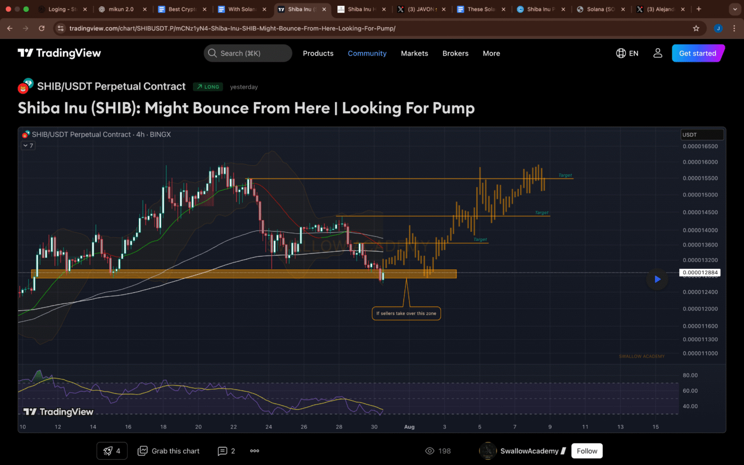The height and width of the screenshot is (465, 744).
Task: Click the browser forward arrow
Action: (x=26, y=28)
